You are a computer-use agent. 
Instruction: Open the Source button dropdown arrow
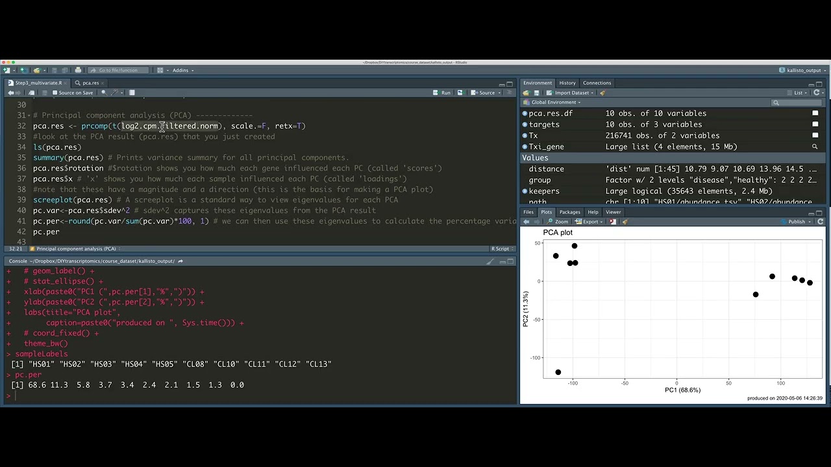[x=499, y=93]
